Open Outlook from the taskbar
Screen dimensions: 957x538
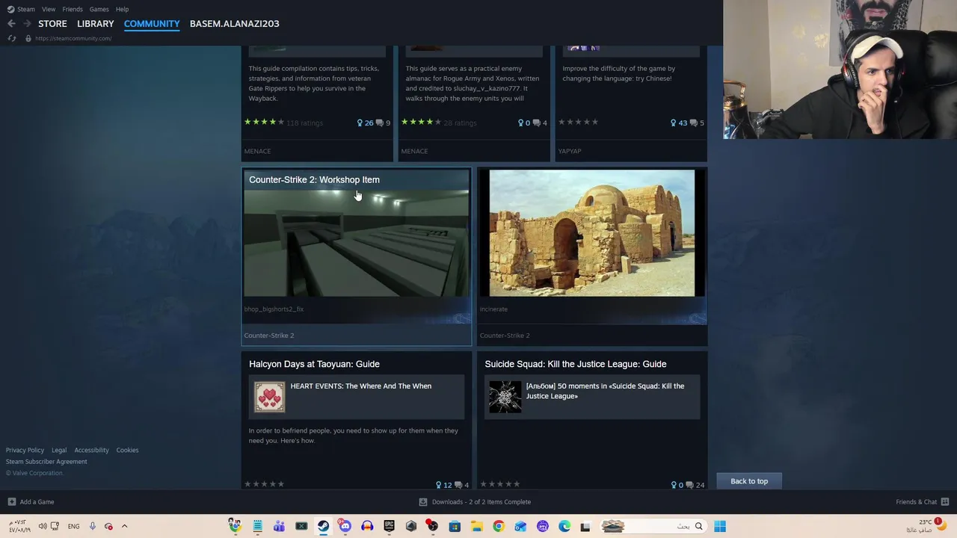click(x=520, y=526)
